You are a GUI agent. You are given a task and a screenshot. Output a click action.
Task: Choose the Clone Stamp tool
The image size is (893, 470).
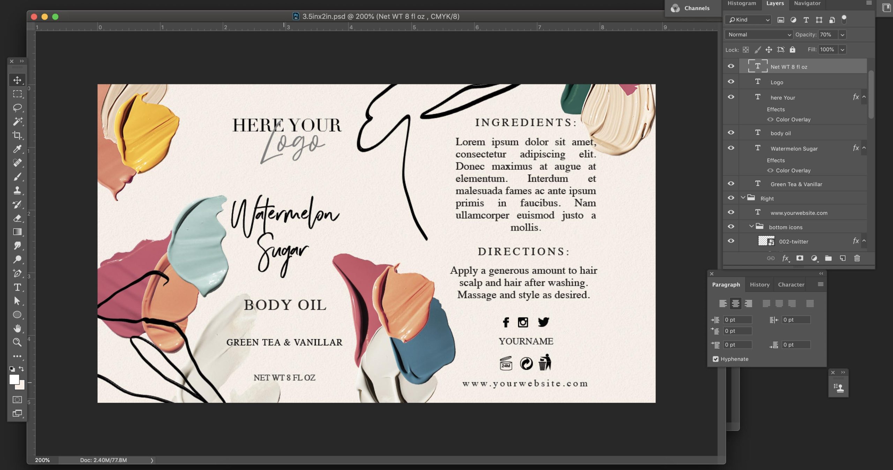(x=17, y=191)
